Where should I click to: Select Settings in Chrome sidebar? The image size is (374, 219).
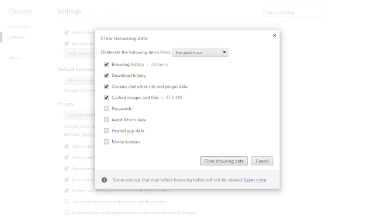click(17, 37)
